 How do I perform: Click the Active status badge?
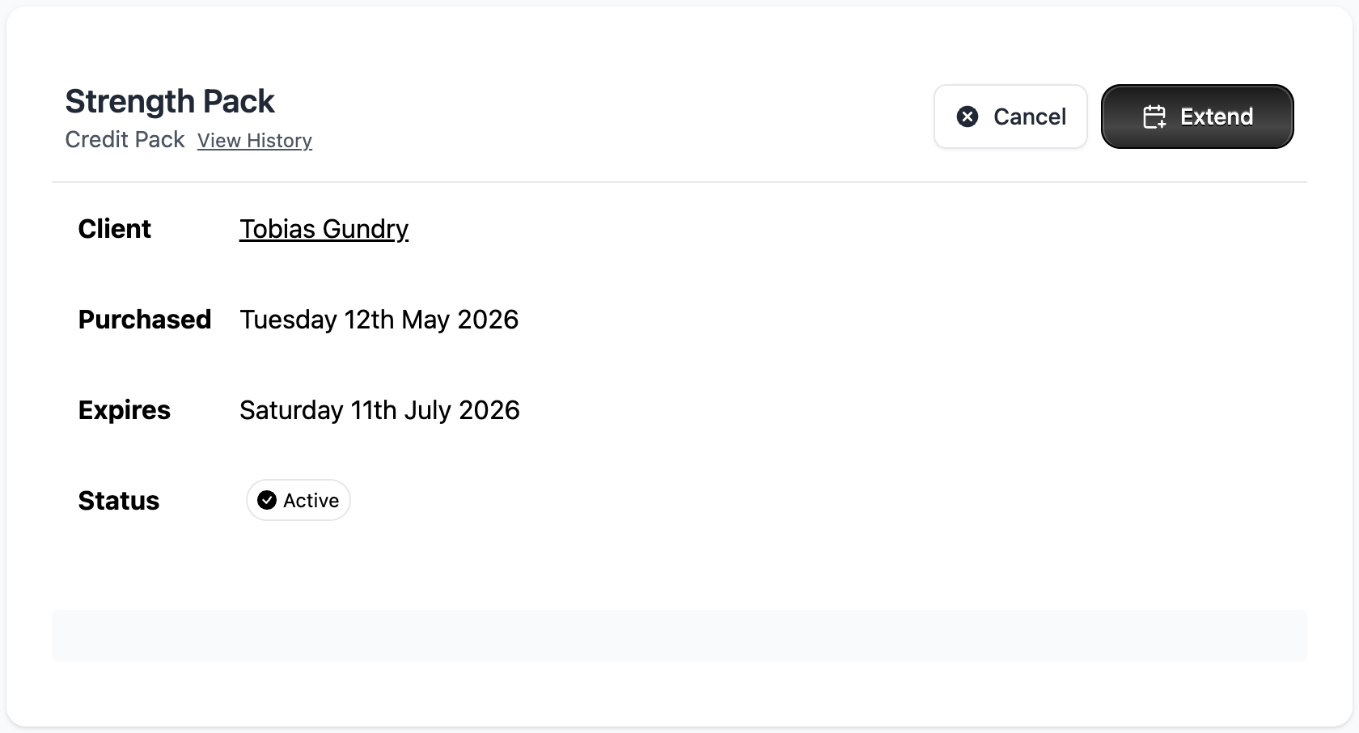tap(298, 500)
